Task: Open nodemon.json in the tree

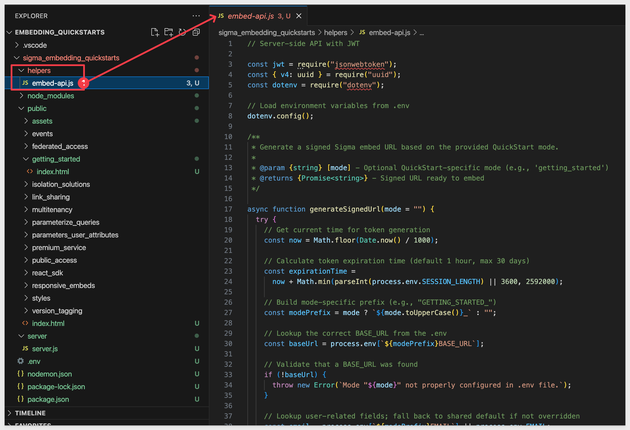Action: pos(107,374)
